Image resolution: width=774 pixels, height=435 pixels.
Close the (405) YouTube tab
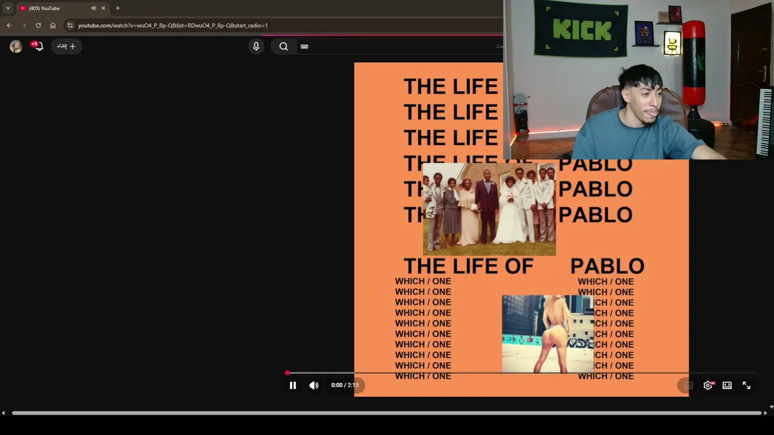click(103, 8)
